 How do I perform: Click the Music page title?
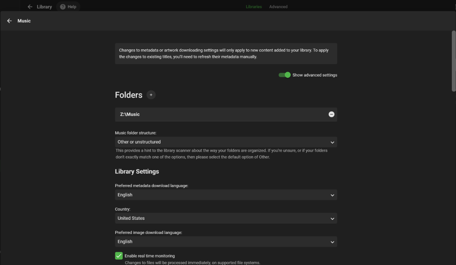pyautogui.click(x=24, y=21)
